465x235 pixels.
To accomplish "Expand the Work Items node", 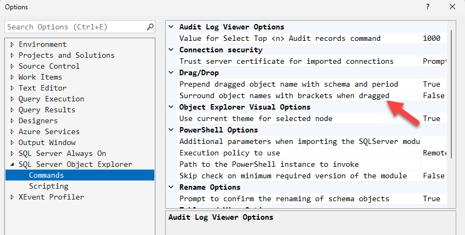I will coord(12,77).
